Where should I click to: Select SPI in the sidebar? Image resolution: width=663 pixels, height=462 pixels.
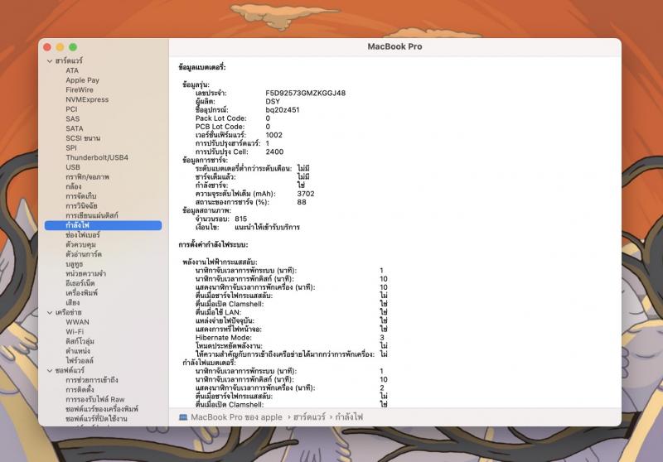pos(71,148)
